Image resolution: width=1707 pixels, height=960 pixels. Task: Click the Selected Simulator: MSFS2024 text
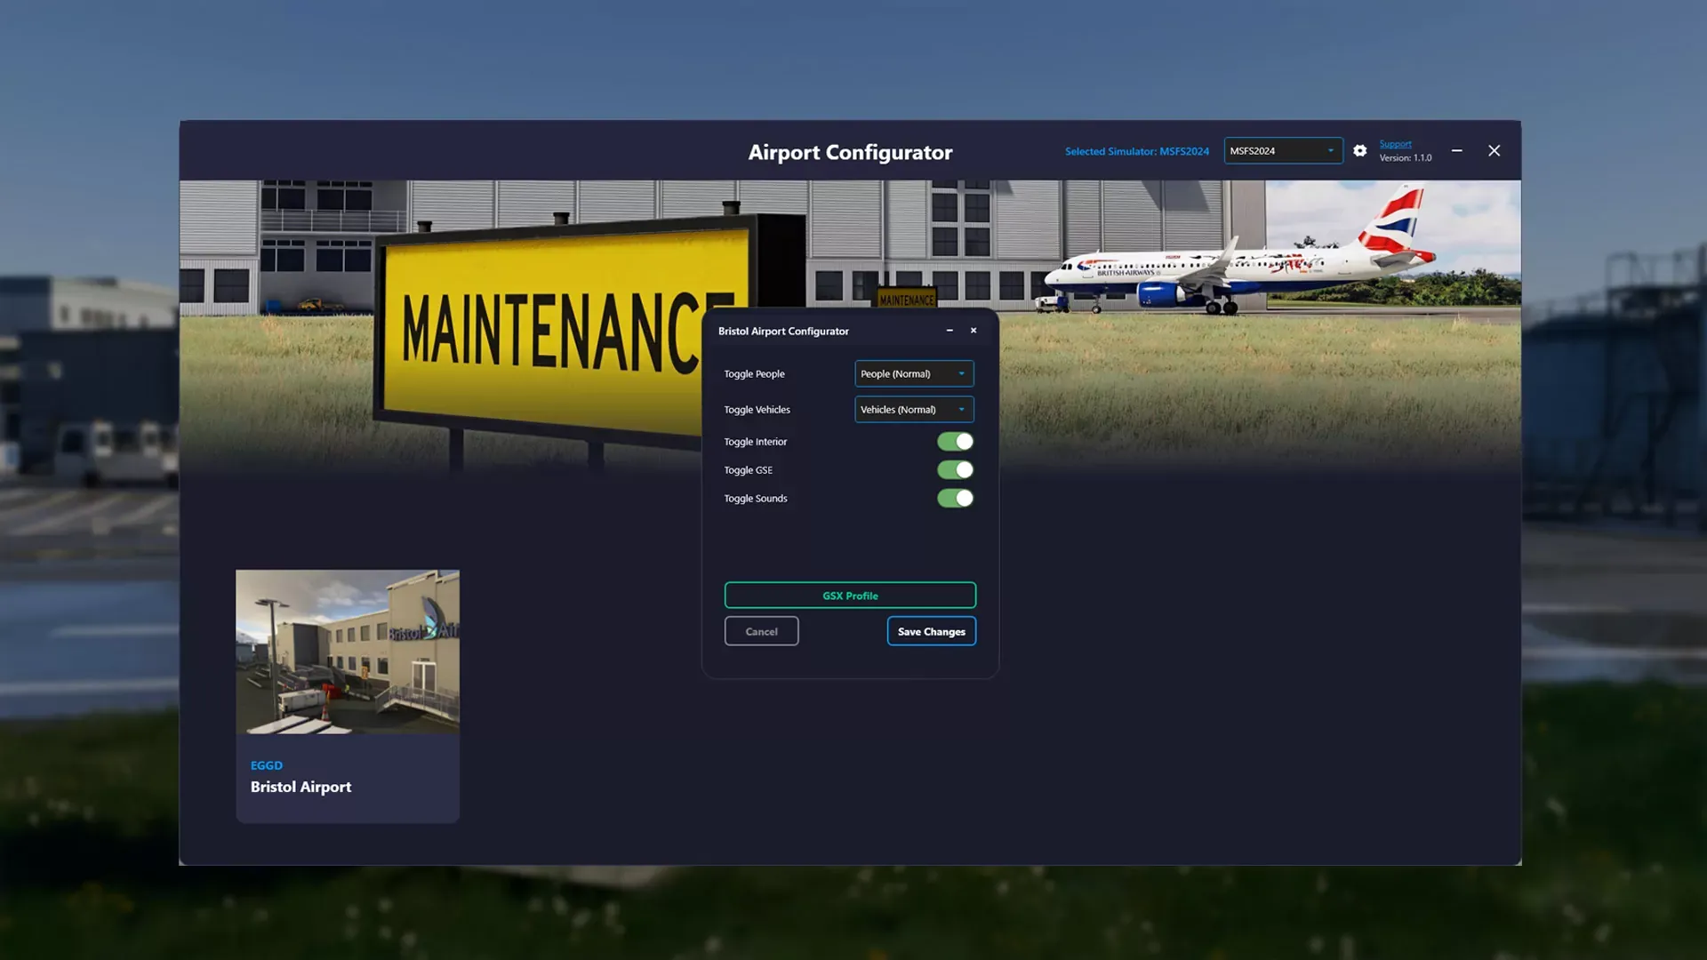click(1136, 152)
